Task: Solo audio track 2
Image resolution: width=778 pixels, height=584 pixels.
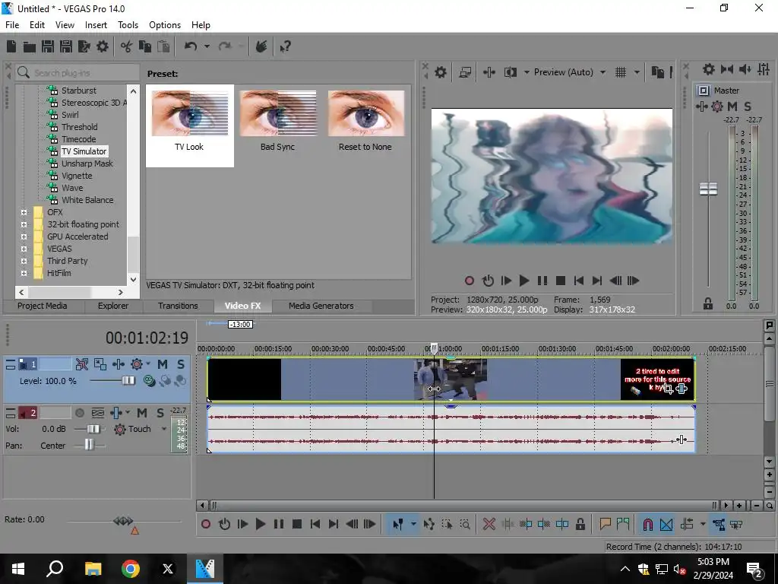Action: click(x=160, y=413)
